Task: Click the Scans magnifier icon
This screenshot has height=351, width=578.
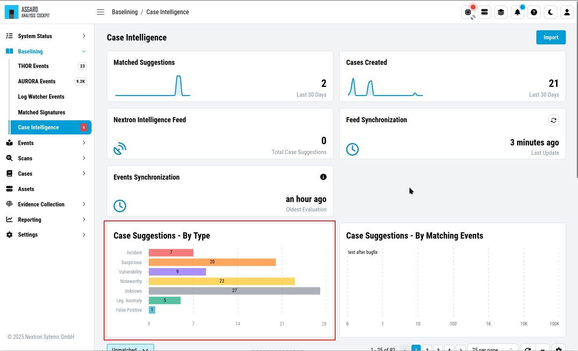Action: pyautogui.click(x=9, y=158)
